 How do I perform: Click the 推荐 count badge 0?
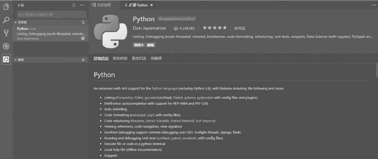click(x=83, y=60)
